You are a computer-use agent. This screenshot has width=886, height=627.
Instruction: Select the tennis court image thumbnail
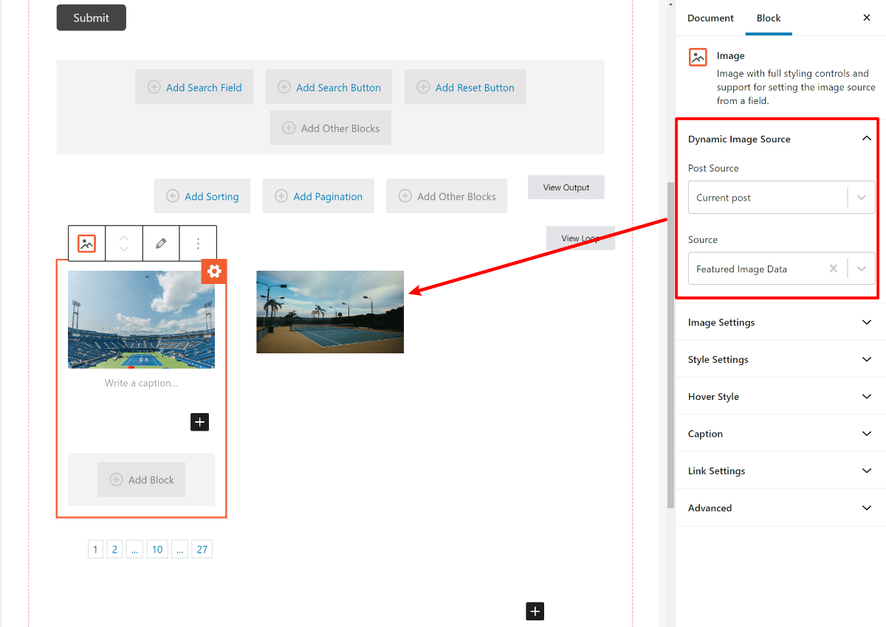coord(330,312)
